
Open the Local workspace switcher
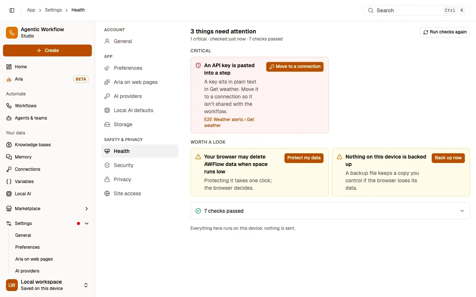[x=48, y=285]
